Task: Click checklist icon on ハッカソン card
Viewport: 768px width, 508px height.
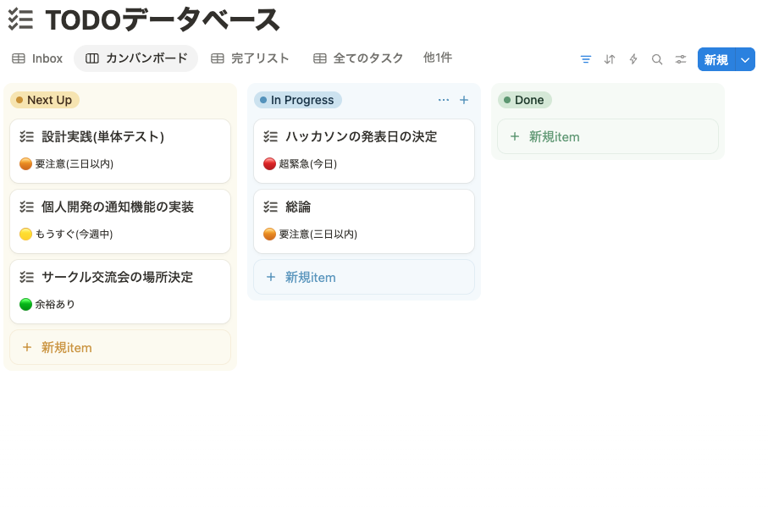Action: [270, 136]
